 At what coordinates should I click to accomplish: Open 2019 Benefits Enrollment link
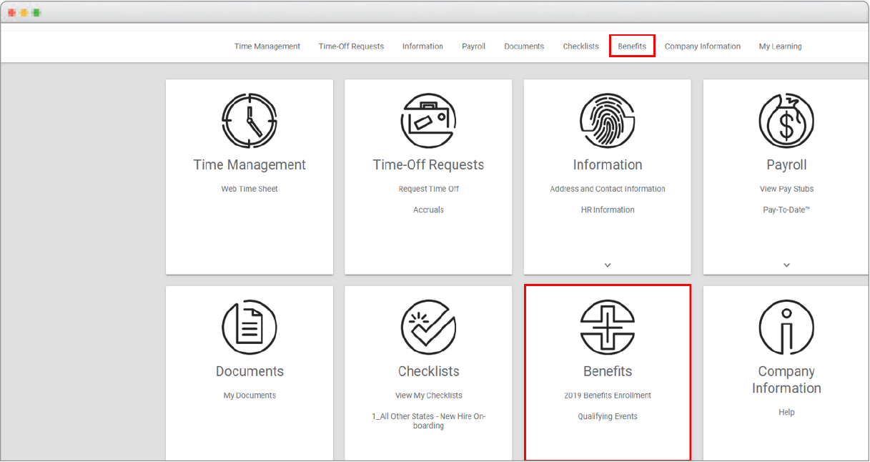[x=607, y=395]
